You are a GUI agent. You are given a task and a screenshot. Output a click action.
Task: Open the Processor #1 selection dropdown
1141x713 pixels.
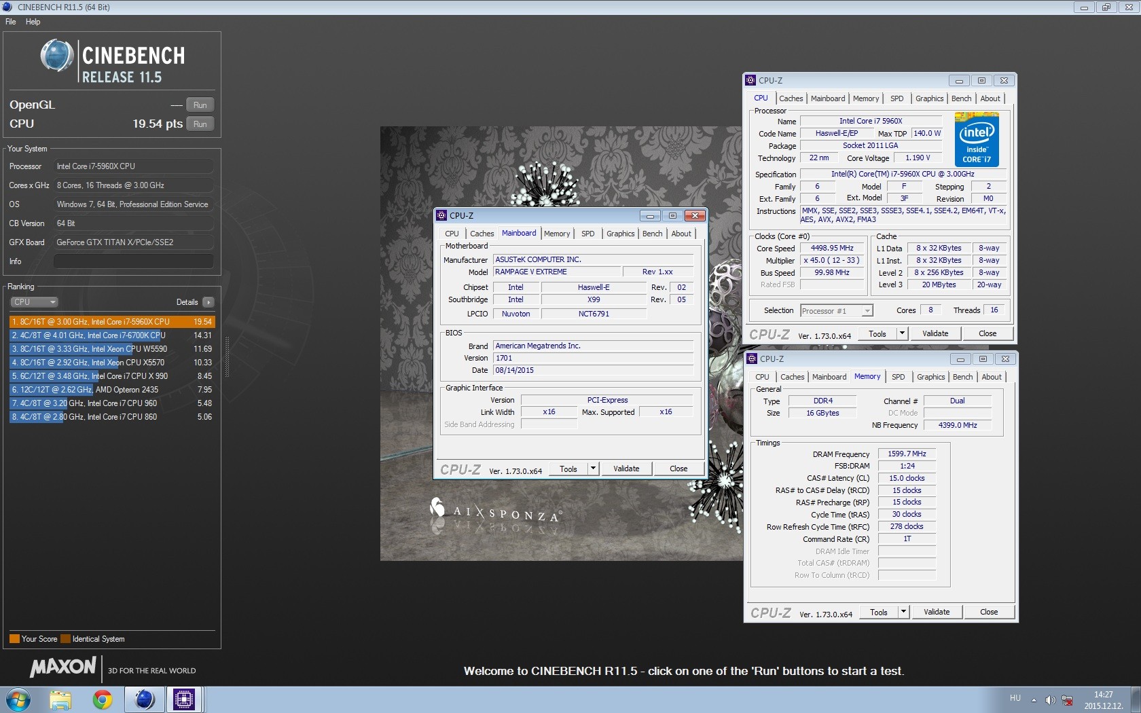pos(837,311)
